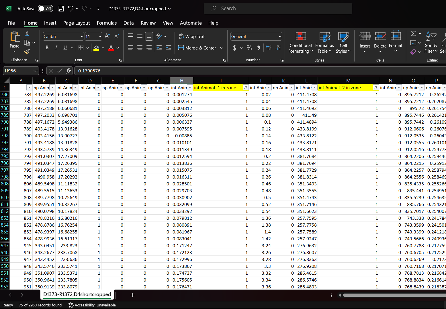Switch to the Automate tab

tap(191, 23)
